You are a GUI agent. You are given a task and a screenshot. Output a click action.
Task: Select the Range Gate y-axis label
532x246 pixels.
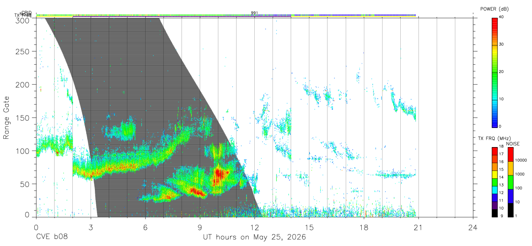(x=6, y=118)
